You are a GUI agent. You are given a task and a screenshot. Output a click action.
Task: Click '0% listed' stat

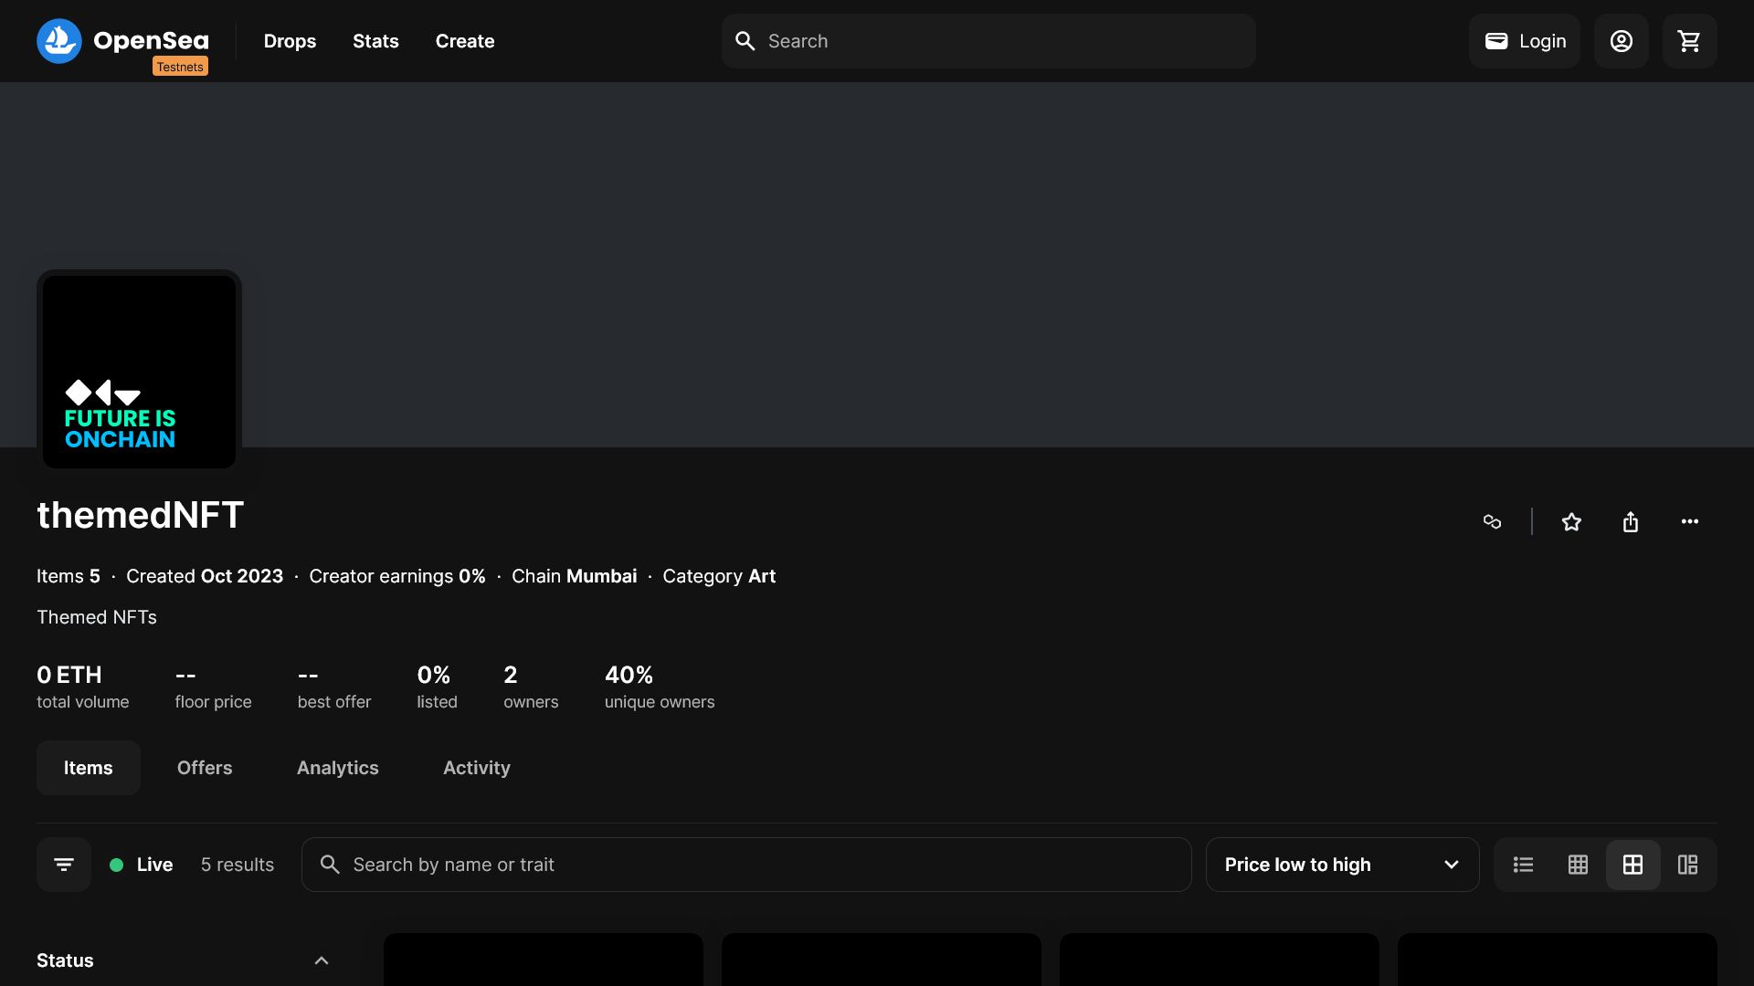click(x=437, y=687)
